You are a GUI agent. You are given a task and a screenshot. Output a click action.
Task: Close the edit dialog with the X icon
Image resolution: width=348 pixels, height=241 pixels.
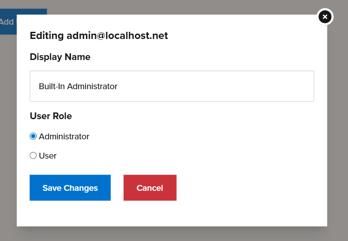[325, 17]
